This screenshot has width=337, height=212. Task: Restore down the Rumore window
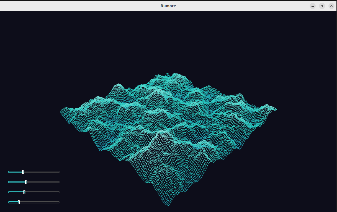(322, 6)
